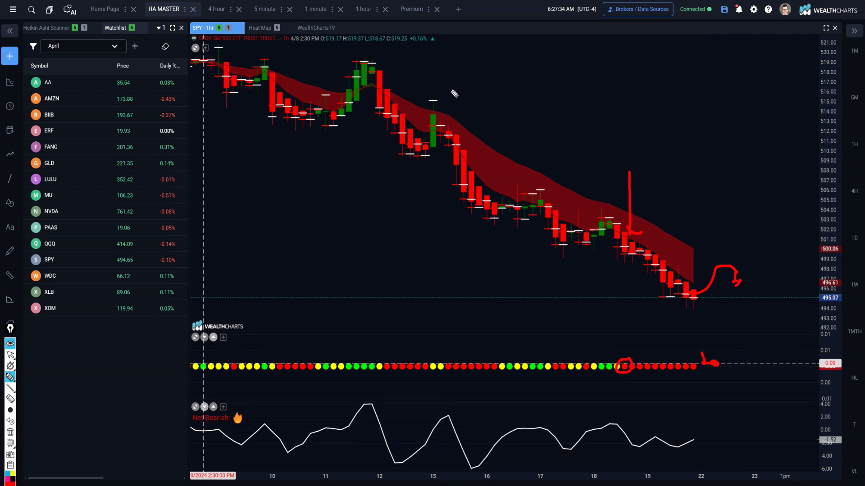
Task: Select the trend line drawing tool
Action: (9, 178)
